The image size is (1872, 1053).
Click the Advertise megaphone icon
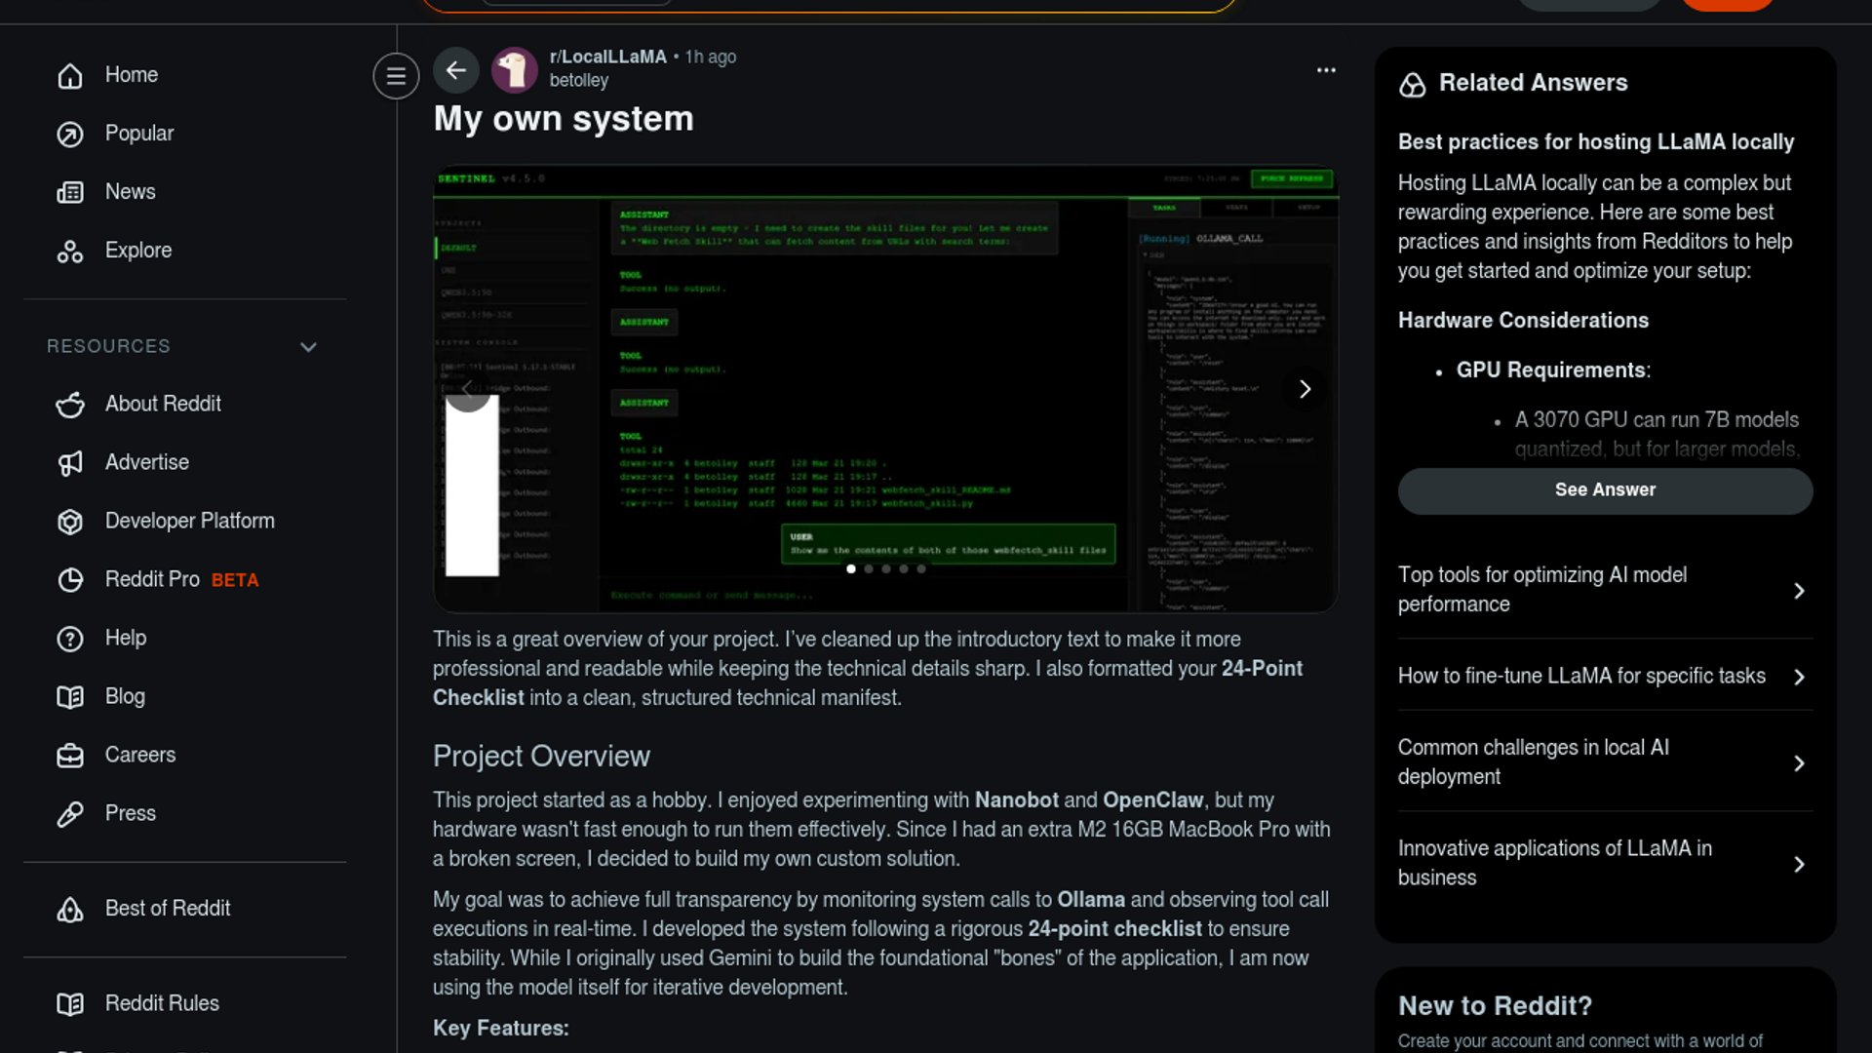click(70, 463)
